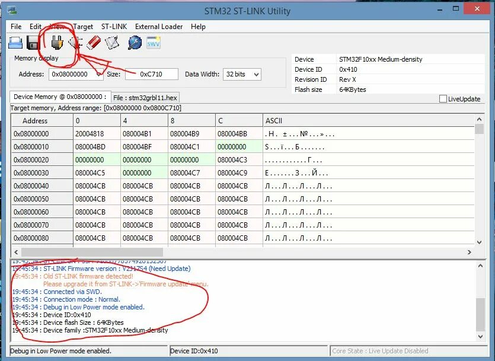Click the Rev X revision ID value
This screenshot has height=361, width=495.
(x=347, y=79)
